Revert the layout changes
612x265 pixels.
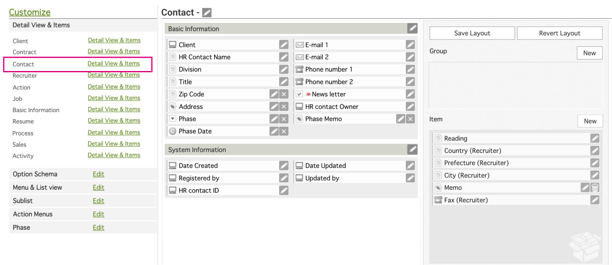(x=559, y=33)
